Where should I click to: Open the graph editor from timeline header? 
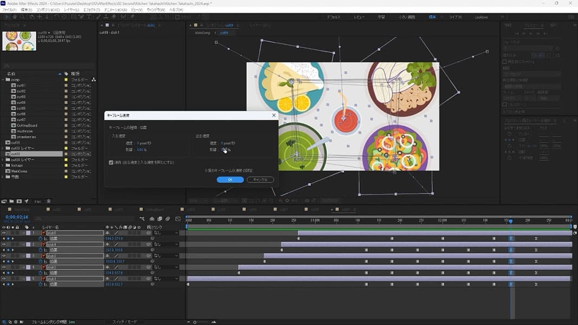tap(178, 219)
